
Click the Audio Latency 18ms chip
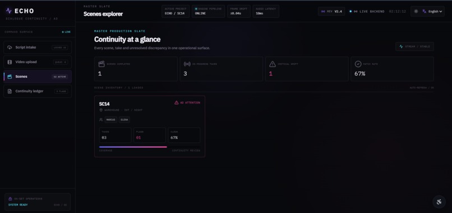(x=266, y=11)
